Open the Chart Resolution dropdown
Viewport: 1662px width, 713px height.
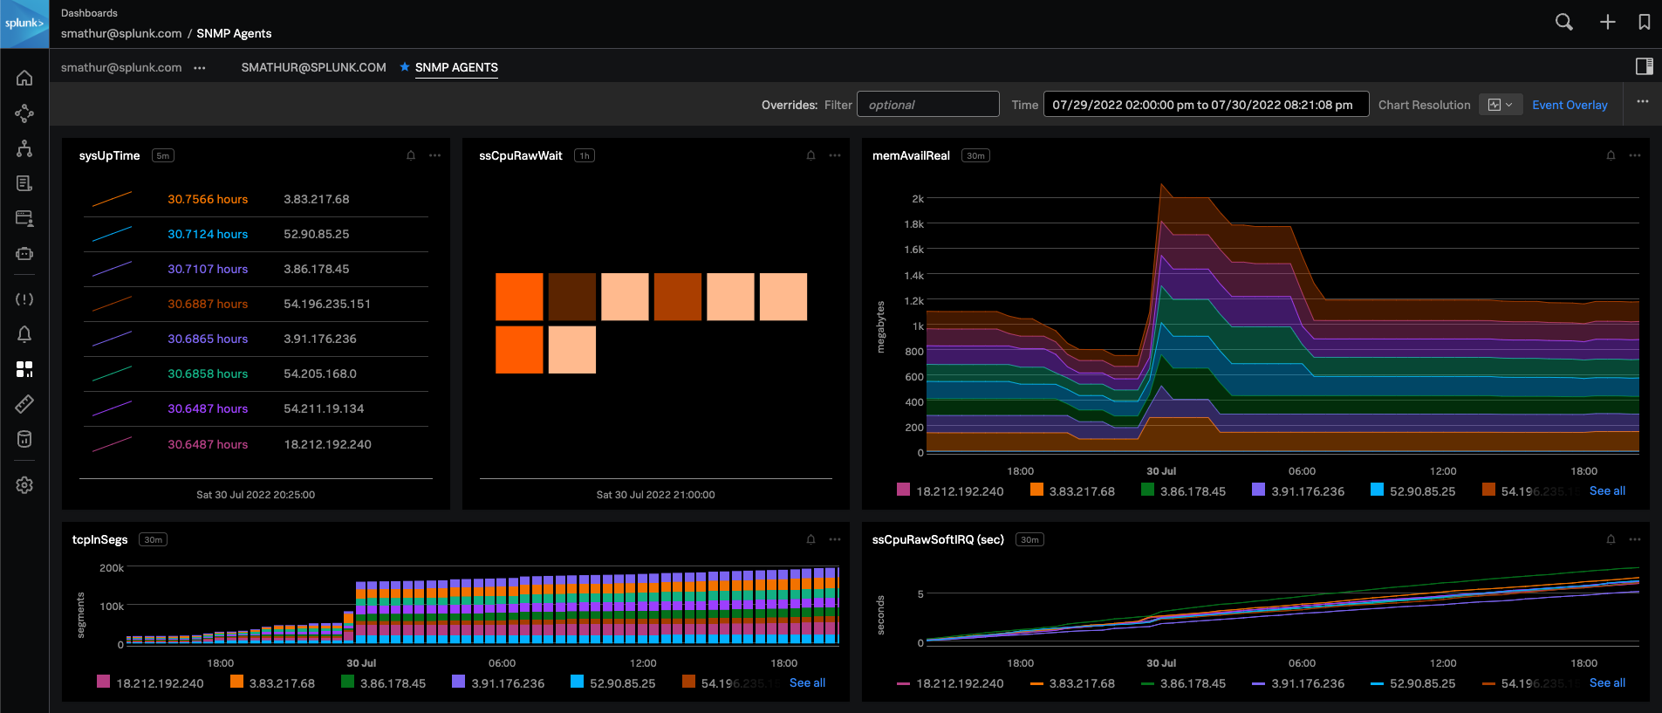(x=1500, y=105)
